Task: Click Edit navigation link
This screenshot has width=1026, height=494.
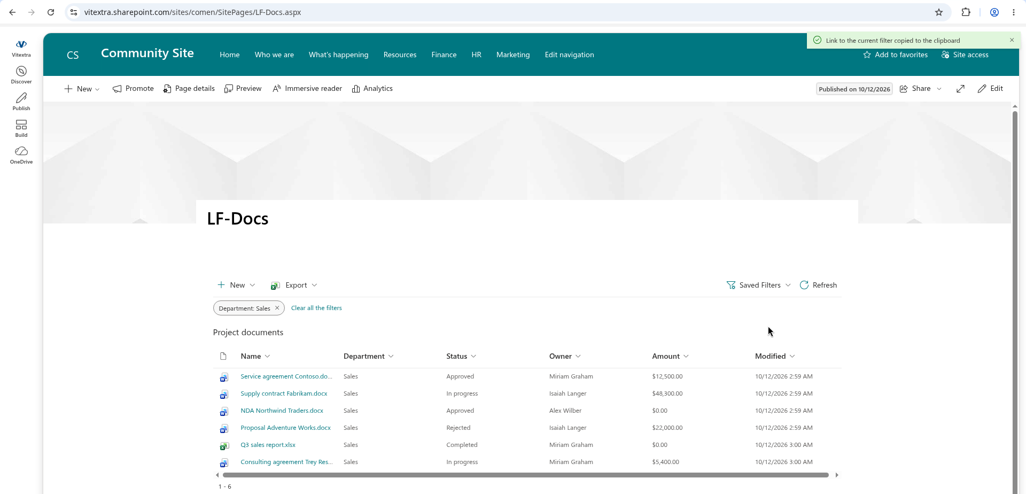Action: [x=569, y=55]
